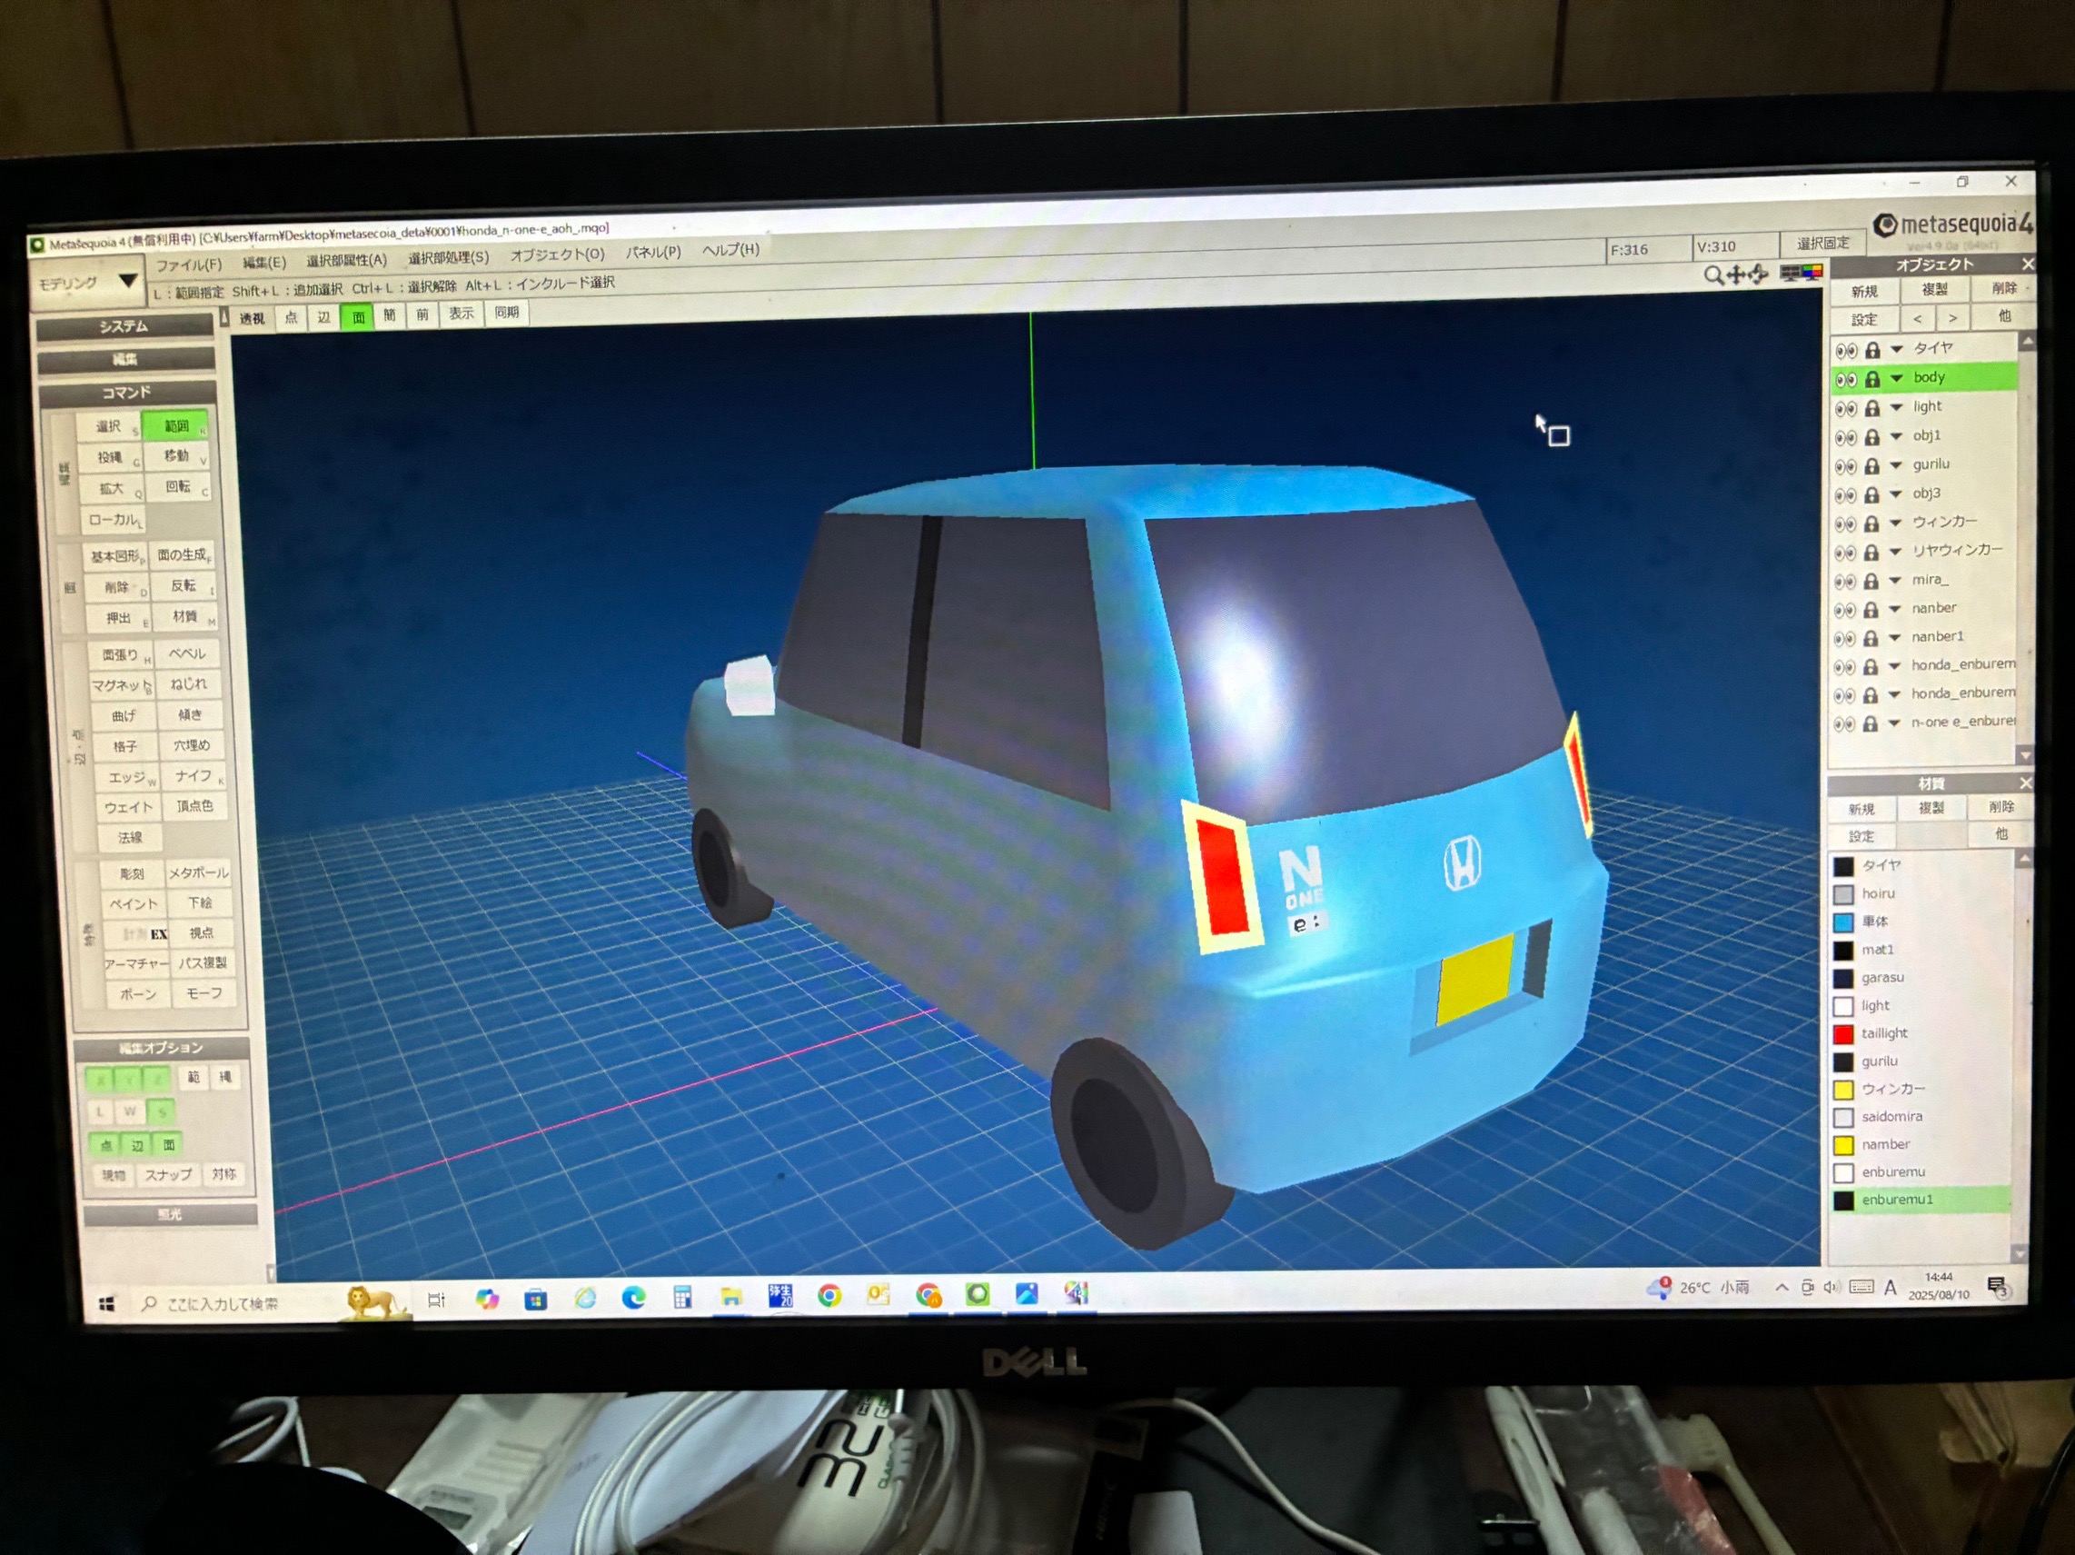The width and height of the screenshot is (2075, 1555).
Task: Select the blue 車体 material swatch
Action: (1843, 923)
